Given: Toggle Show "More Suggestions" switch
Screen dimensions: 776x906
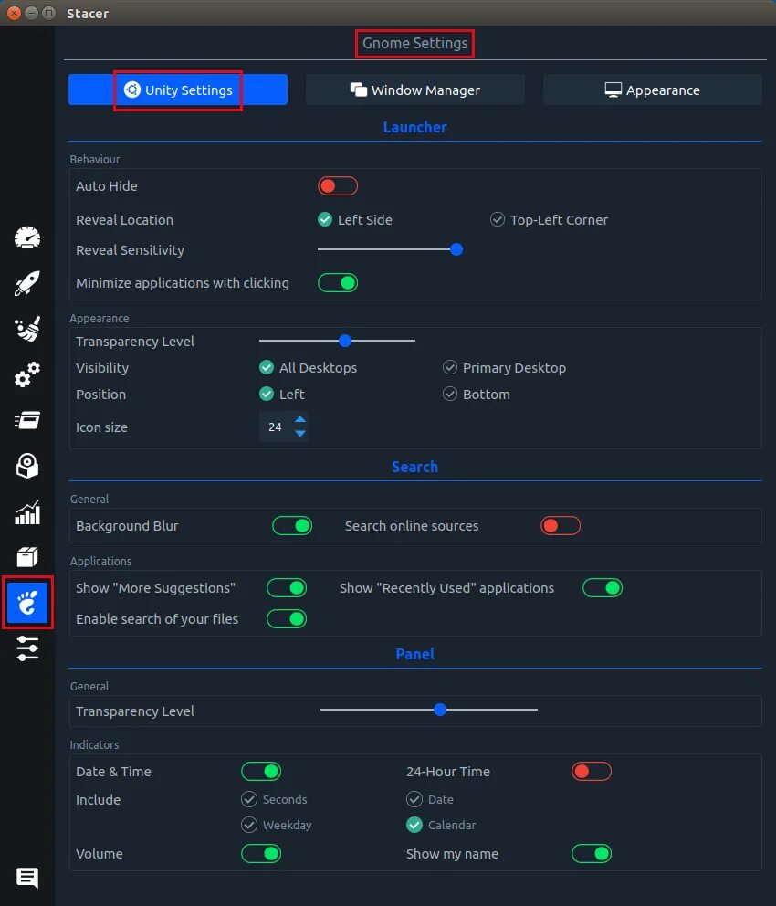Looking at the screenshot, I should coord(287,587).
